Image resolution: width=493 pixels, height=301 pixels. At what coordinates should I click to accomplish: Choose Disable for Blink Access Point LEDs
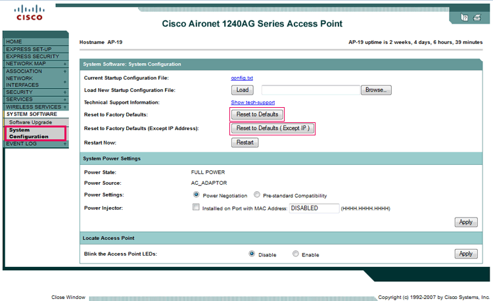[252, 254]
